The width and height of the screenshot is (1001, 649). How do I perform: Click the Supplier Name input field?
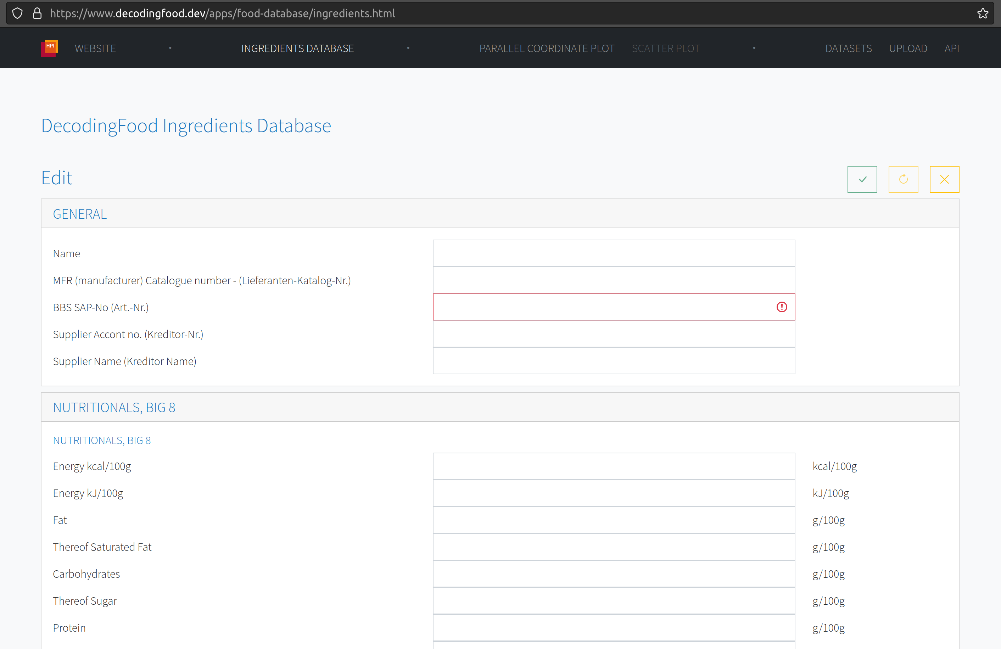click(613, 361)
